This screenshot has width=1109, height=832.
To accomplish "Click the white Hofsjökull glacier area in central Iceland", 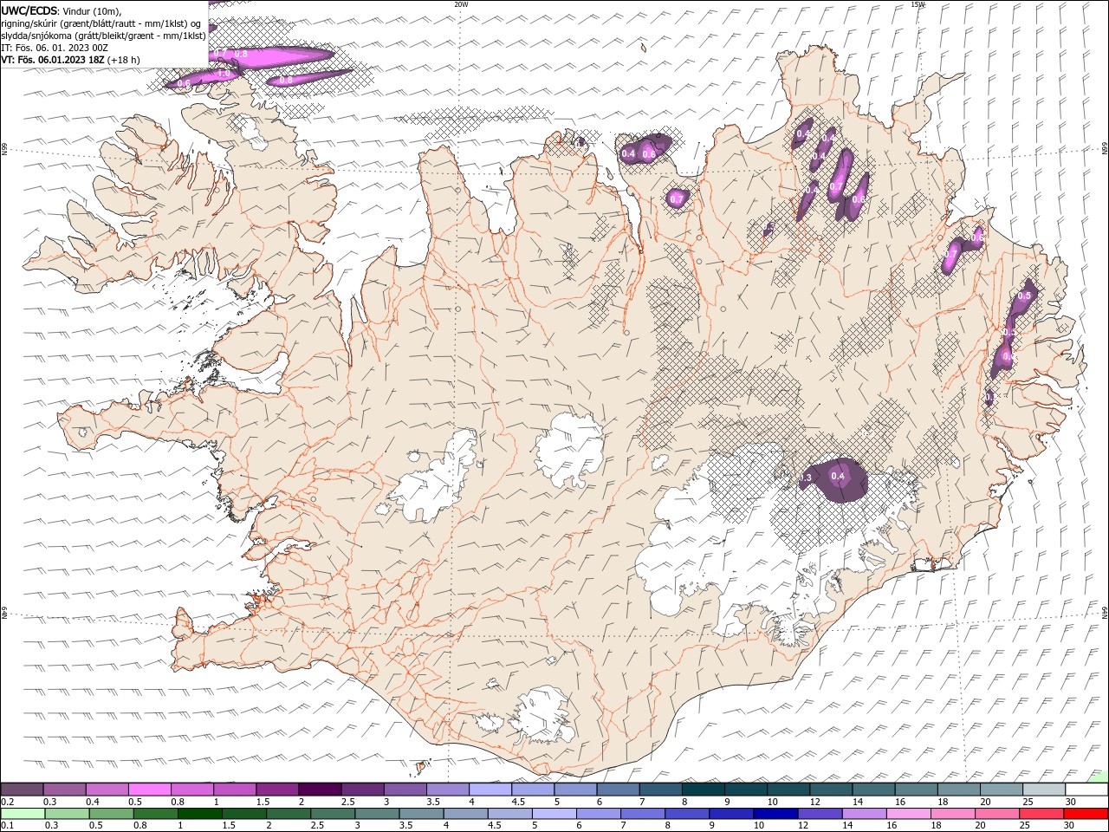I will [569, 451].
